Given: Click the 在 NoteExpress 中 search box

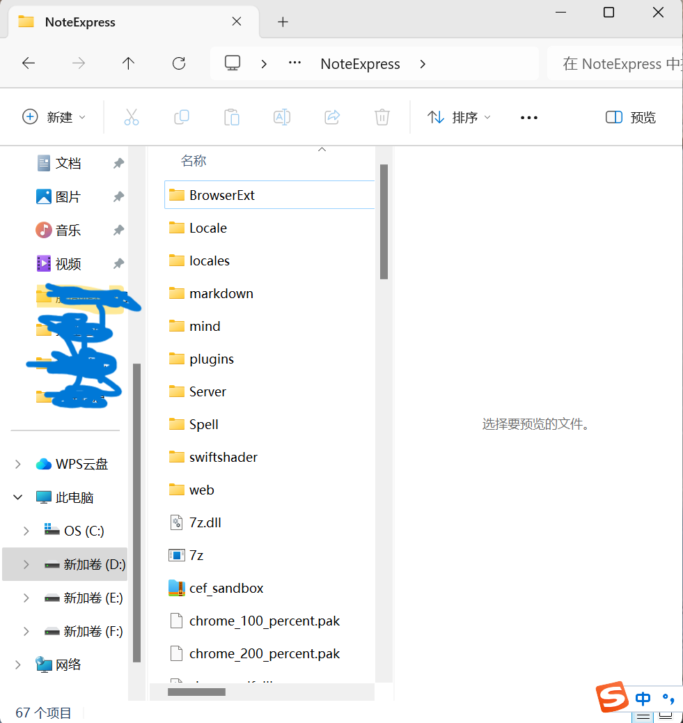Looking at the screenshot, I should click(615, 63).
